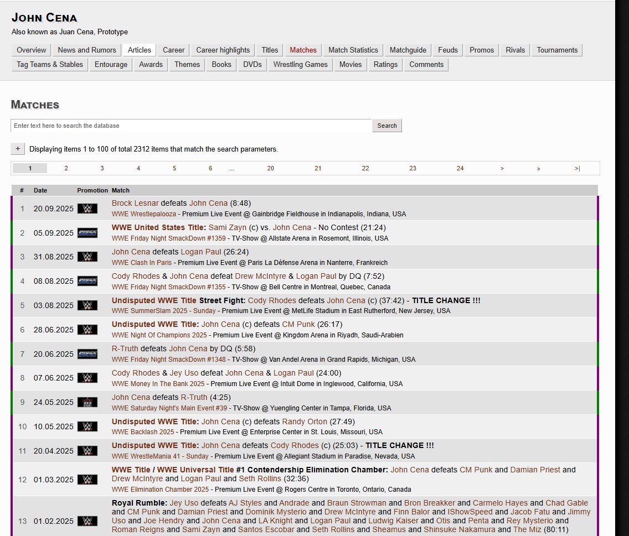Open the Match Statistics tab
This screenshot has height=536, width=629.
point(353,50)
